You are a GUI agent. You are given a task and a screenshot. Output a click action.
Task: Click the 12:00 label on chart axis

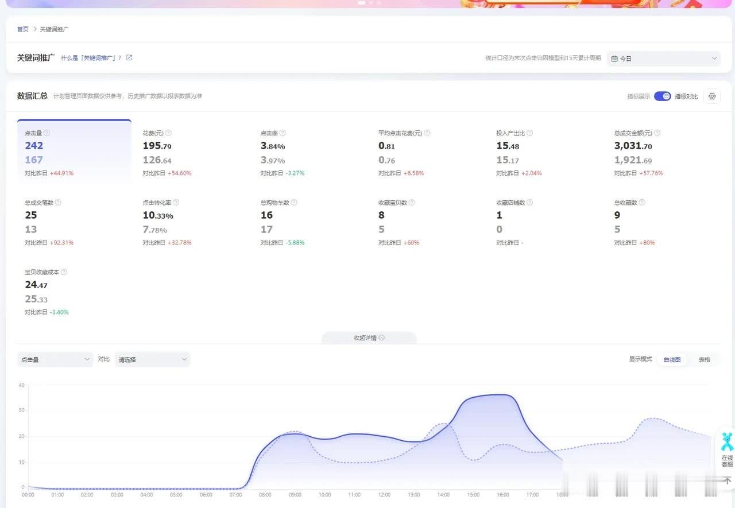(384, 495)
